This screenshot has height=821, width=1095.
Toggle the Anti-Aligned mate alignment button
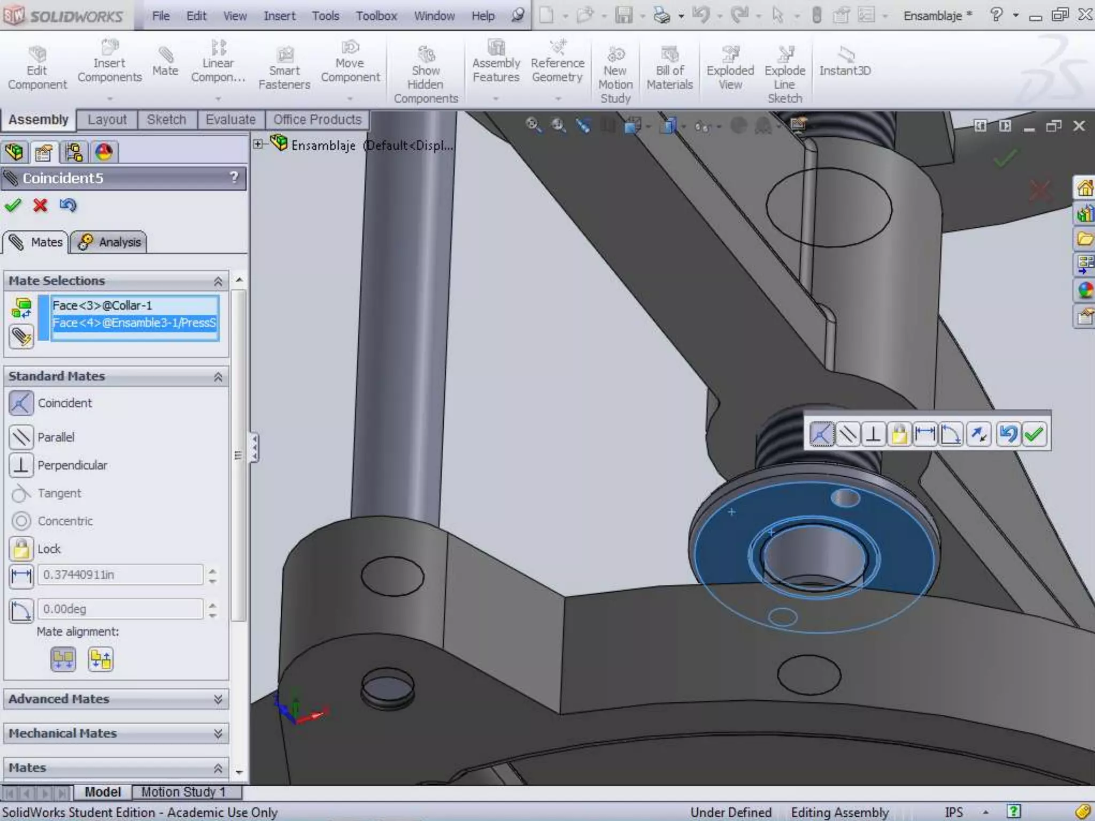(x=101, y=659)
